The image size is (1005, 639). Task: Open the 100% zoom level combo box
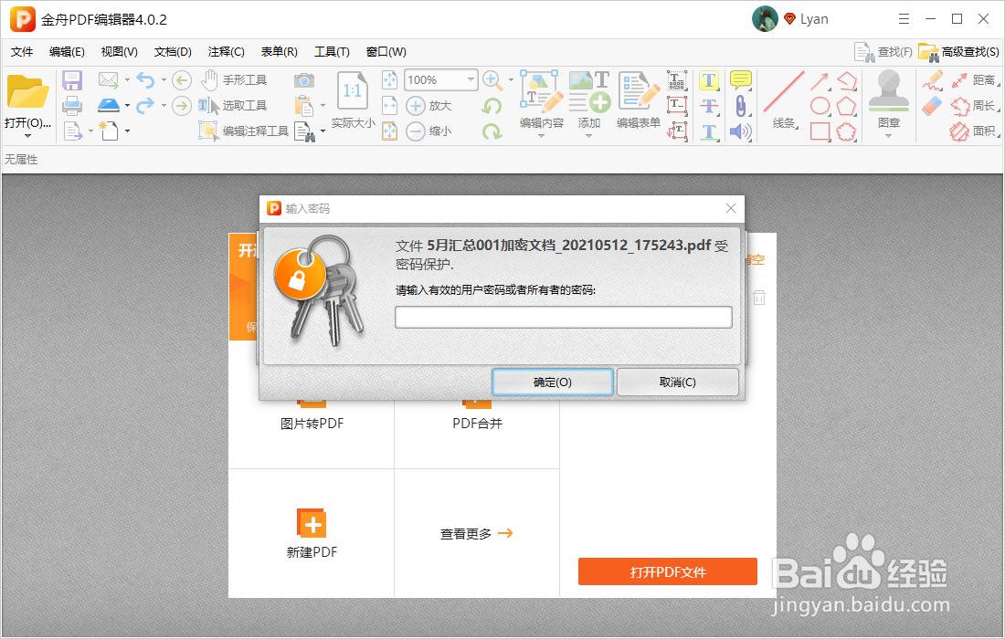click(x=440, y=79)
